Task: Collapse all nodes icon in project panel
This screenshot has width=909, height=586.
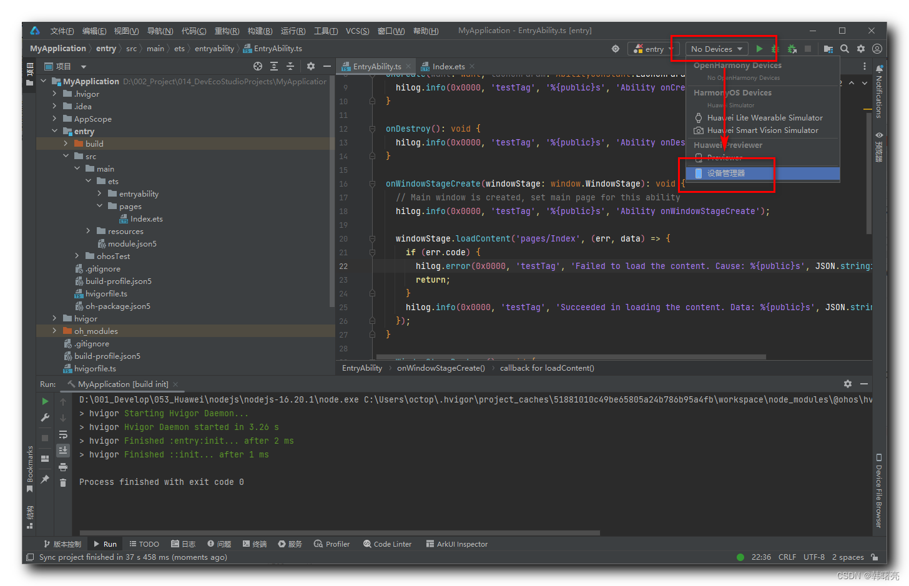Action: [290, 66]
